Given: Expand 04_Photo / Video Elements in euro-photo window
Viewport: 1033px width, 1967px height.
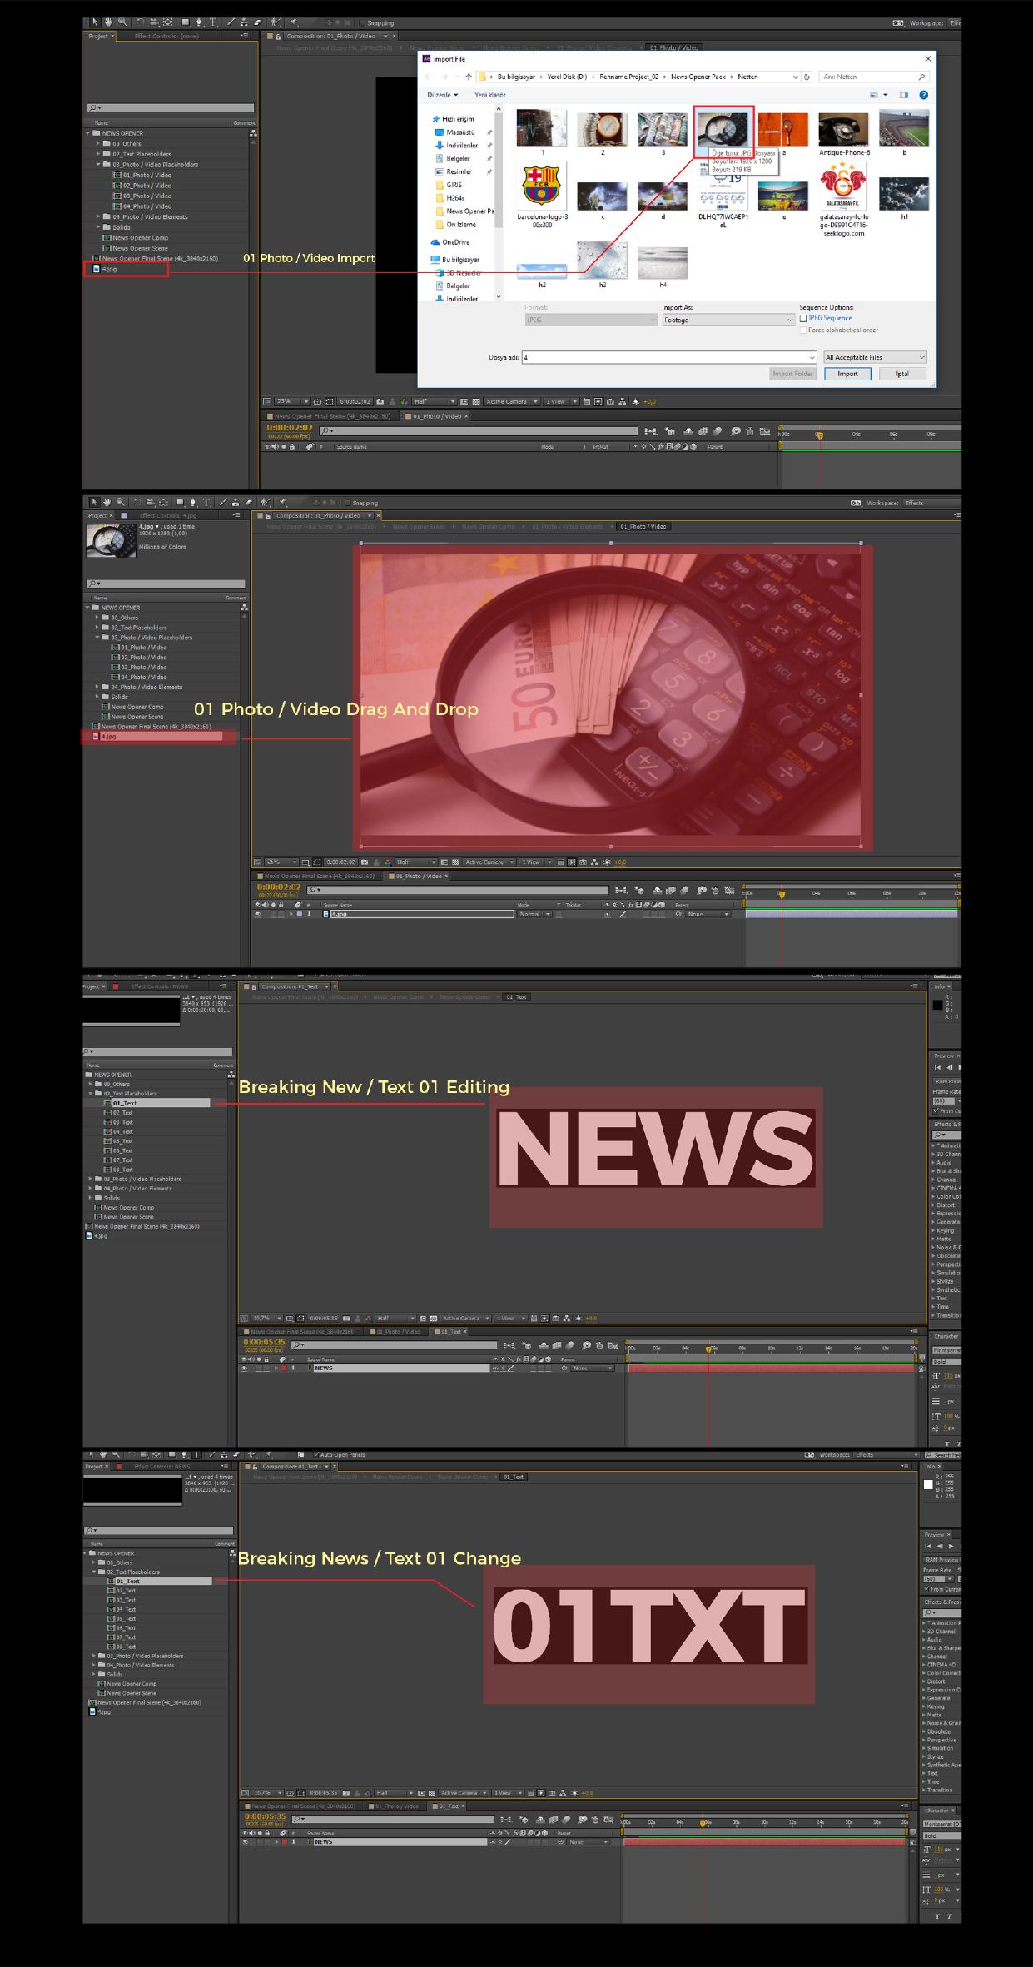Looking at the screenshot, I should tap(97, 687).
